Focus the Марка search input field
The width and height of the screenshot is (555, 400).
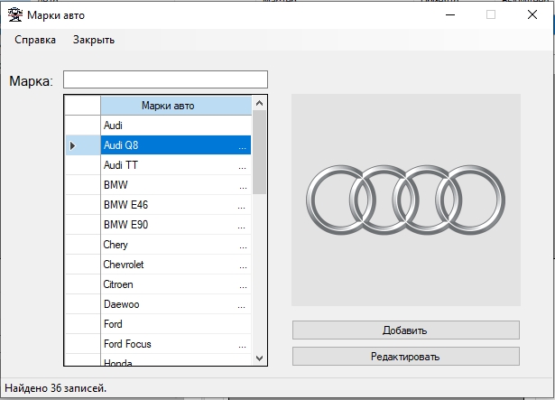165,79
